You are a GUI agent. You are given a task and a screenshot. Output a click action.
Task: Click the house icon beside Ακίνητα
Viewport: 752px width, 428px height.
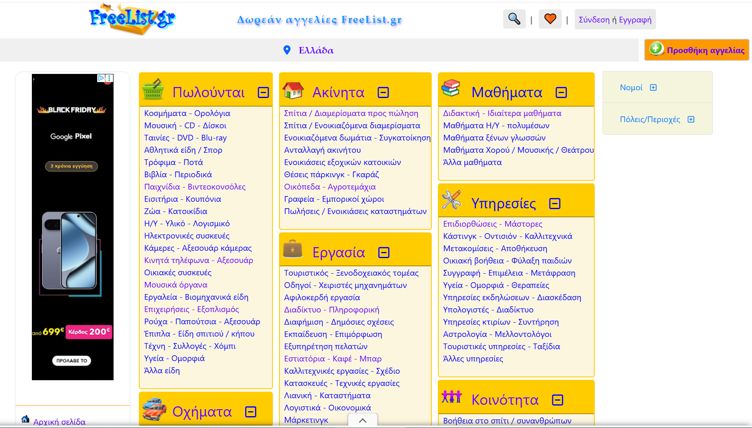293,90
